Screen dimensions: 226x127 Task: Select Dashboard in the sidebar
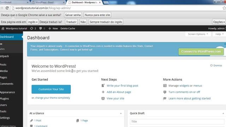point(11,37)
